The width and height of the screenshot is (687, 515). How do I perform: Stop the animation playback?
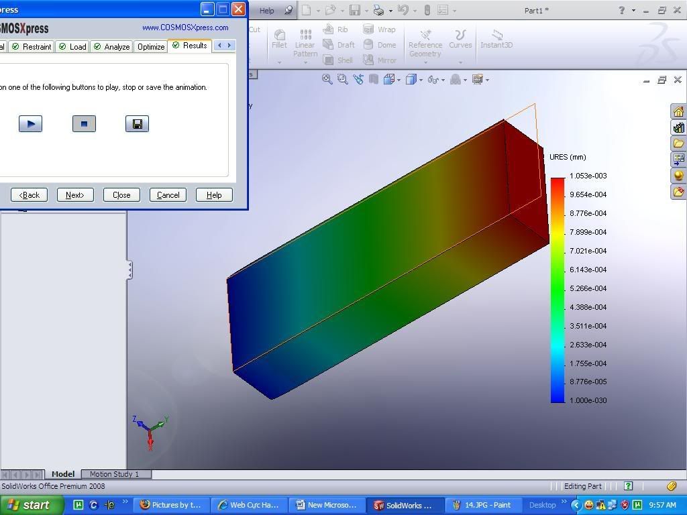click(84, 124)
